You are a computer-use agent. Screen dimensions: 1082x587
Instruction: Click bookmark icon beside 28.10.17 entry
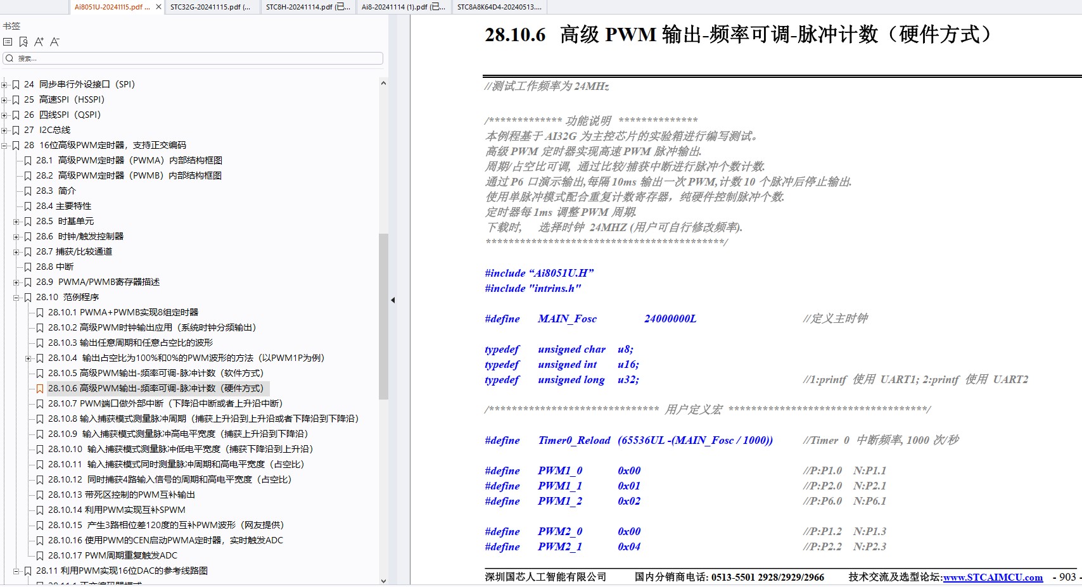coord(40,556)
